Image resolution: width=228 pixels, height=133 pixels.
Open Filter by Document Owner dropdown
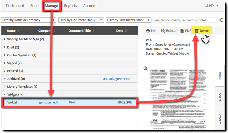[x=129, y=20]
